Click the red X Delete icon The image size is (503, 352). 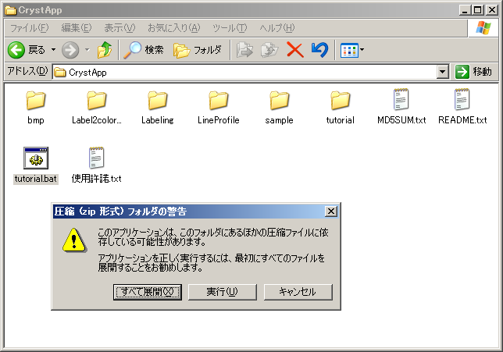pos(295,50)
